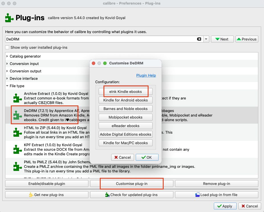Viewport: 264px width, 212px height.
Task: Collapse the File type category
Action: pos(7,86)
